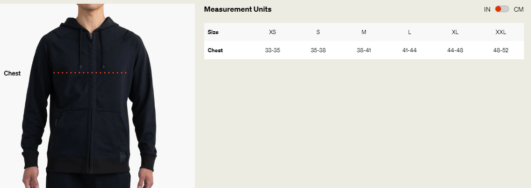Select the XS size column header
This screenshot has width=531, height=188.
tap(273, 32)
